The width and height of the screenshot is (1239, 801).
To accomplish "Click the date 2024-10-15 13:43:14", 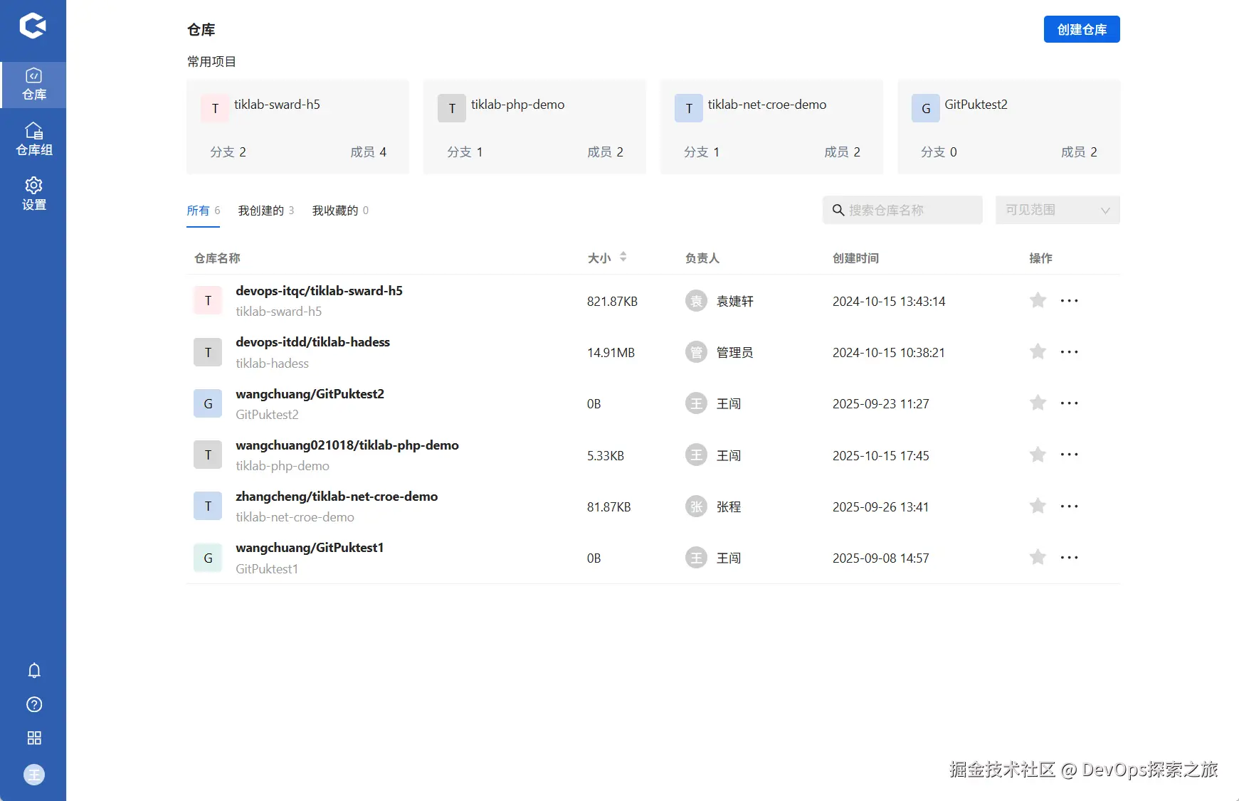I will tap(889, 302).
